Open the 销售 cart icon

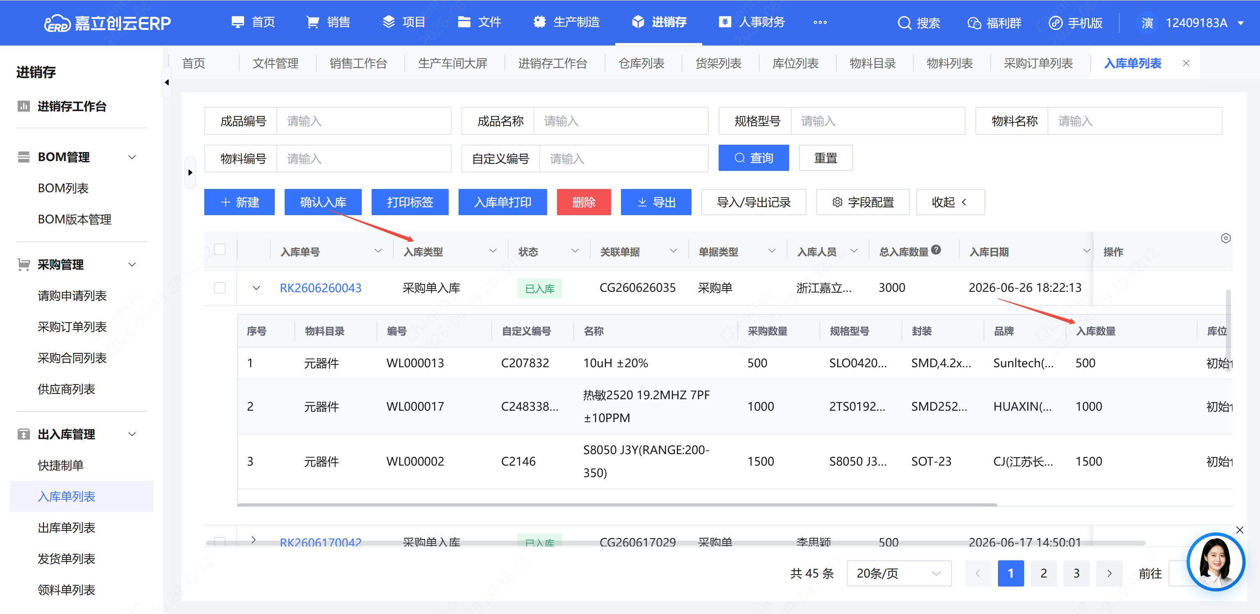[x=313, y=22]
